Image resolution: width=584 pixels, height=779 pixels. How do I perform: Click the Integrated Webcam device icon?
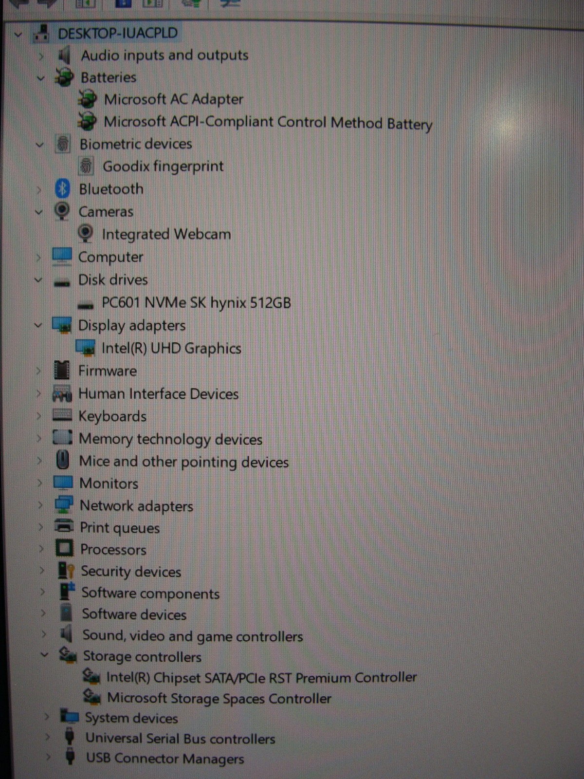(x=85, y=234)
